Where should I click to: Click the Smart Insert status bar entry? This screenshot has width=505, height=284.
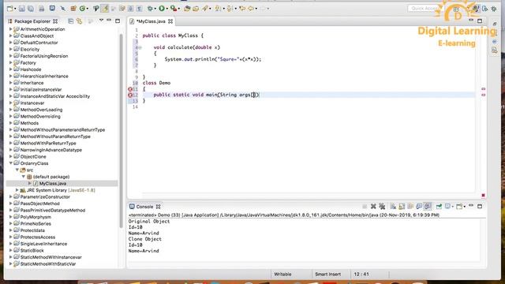[327, 275]
